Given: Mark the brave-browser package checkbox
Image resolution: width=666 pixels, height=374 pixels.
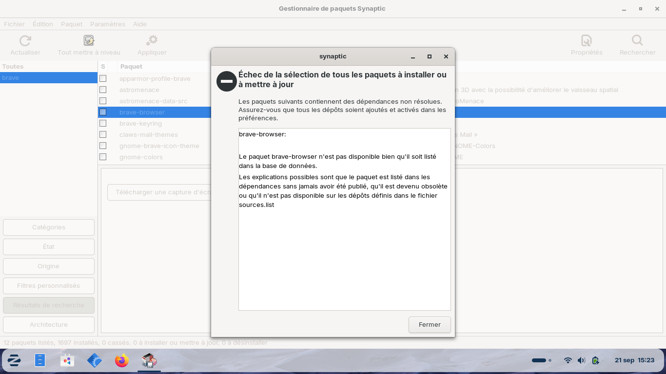Looking at the screenshot, I should (x=103, y=112).
